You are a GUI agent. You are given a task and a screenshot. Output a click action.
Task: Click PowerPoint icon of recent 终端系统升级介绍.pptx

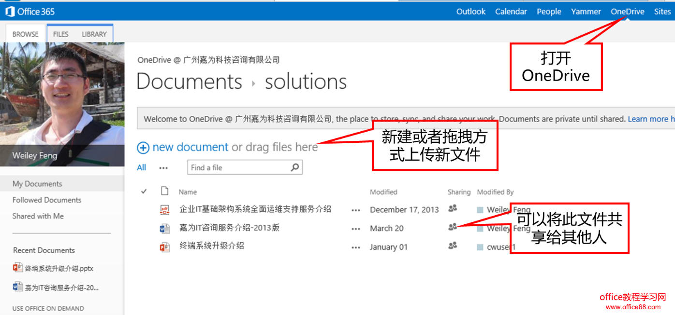click(18, 267)
